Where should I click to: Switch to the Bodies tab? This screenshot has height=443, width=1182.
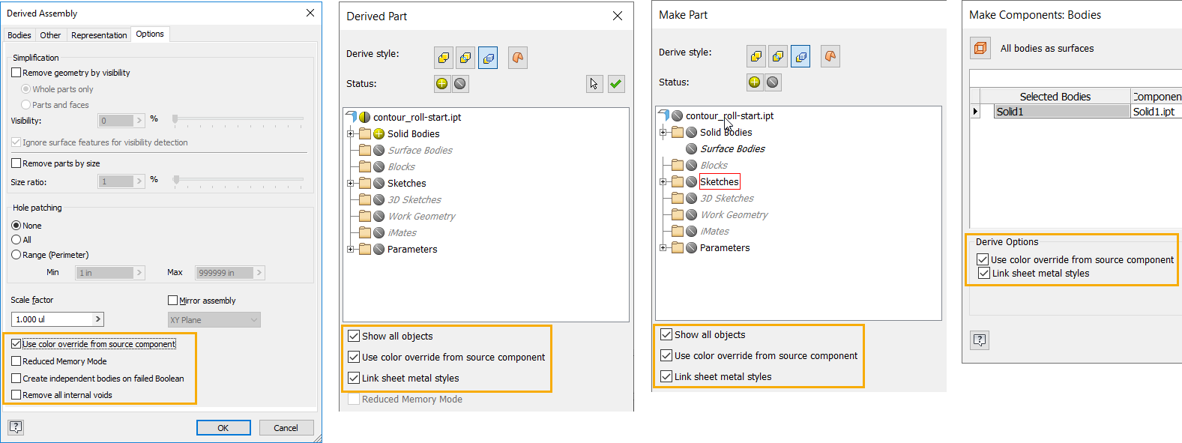[x=19, y=35]
